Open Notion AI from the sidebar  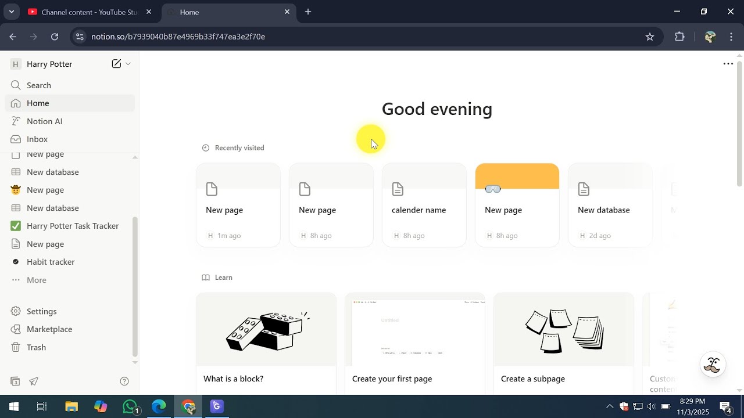click(x=70, y=121)
